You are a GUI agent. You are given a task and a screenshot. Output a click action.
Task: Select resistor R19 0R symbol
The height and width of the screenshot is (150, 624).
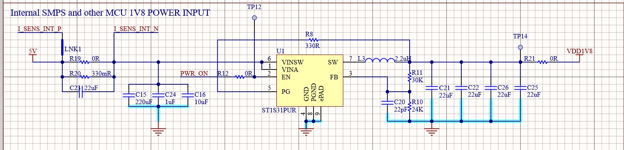point(84,62)
